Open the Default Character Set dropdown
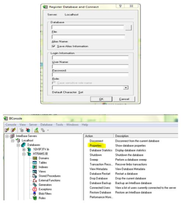Viewport: 181px width, 204px height. [x=126, y=87]
